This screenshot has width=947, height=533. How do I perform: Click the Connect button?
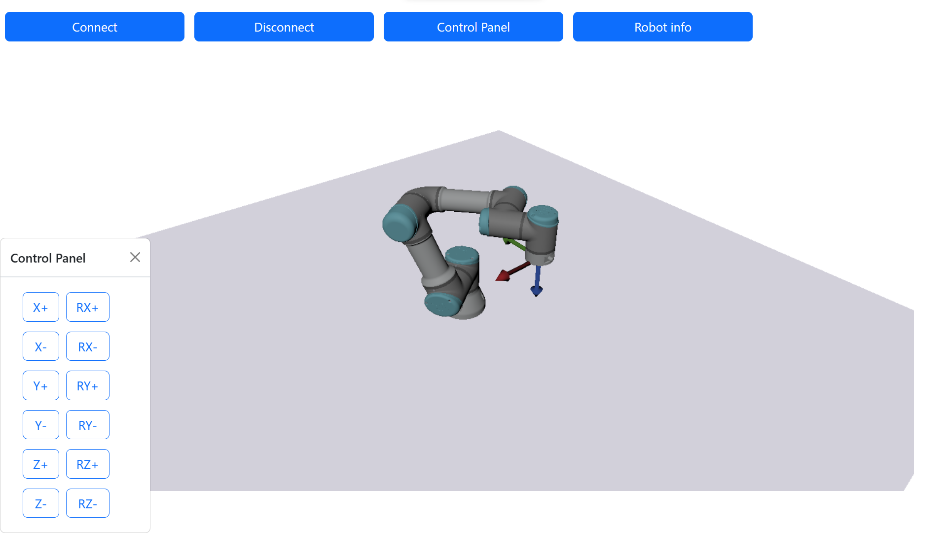95,27
